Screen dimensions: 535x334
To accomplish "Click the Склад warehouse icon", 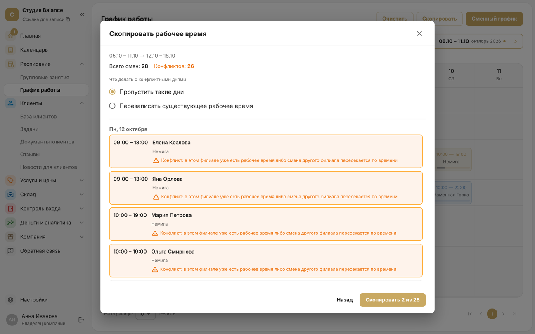I will tap(11, 194).
